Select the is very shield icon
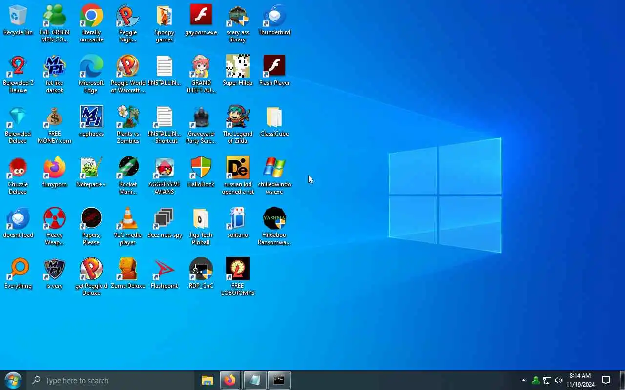 point(55,274)
